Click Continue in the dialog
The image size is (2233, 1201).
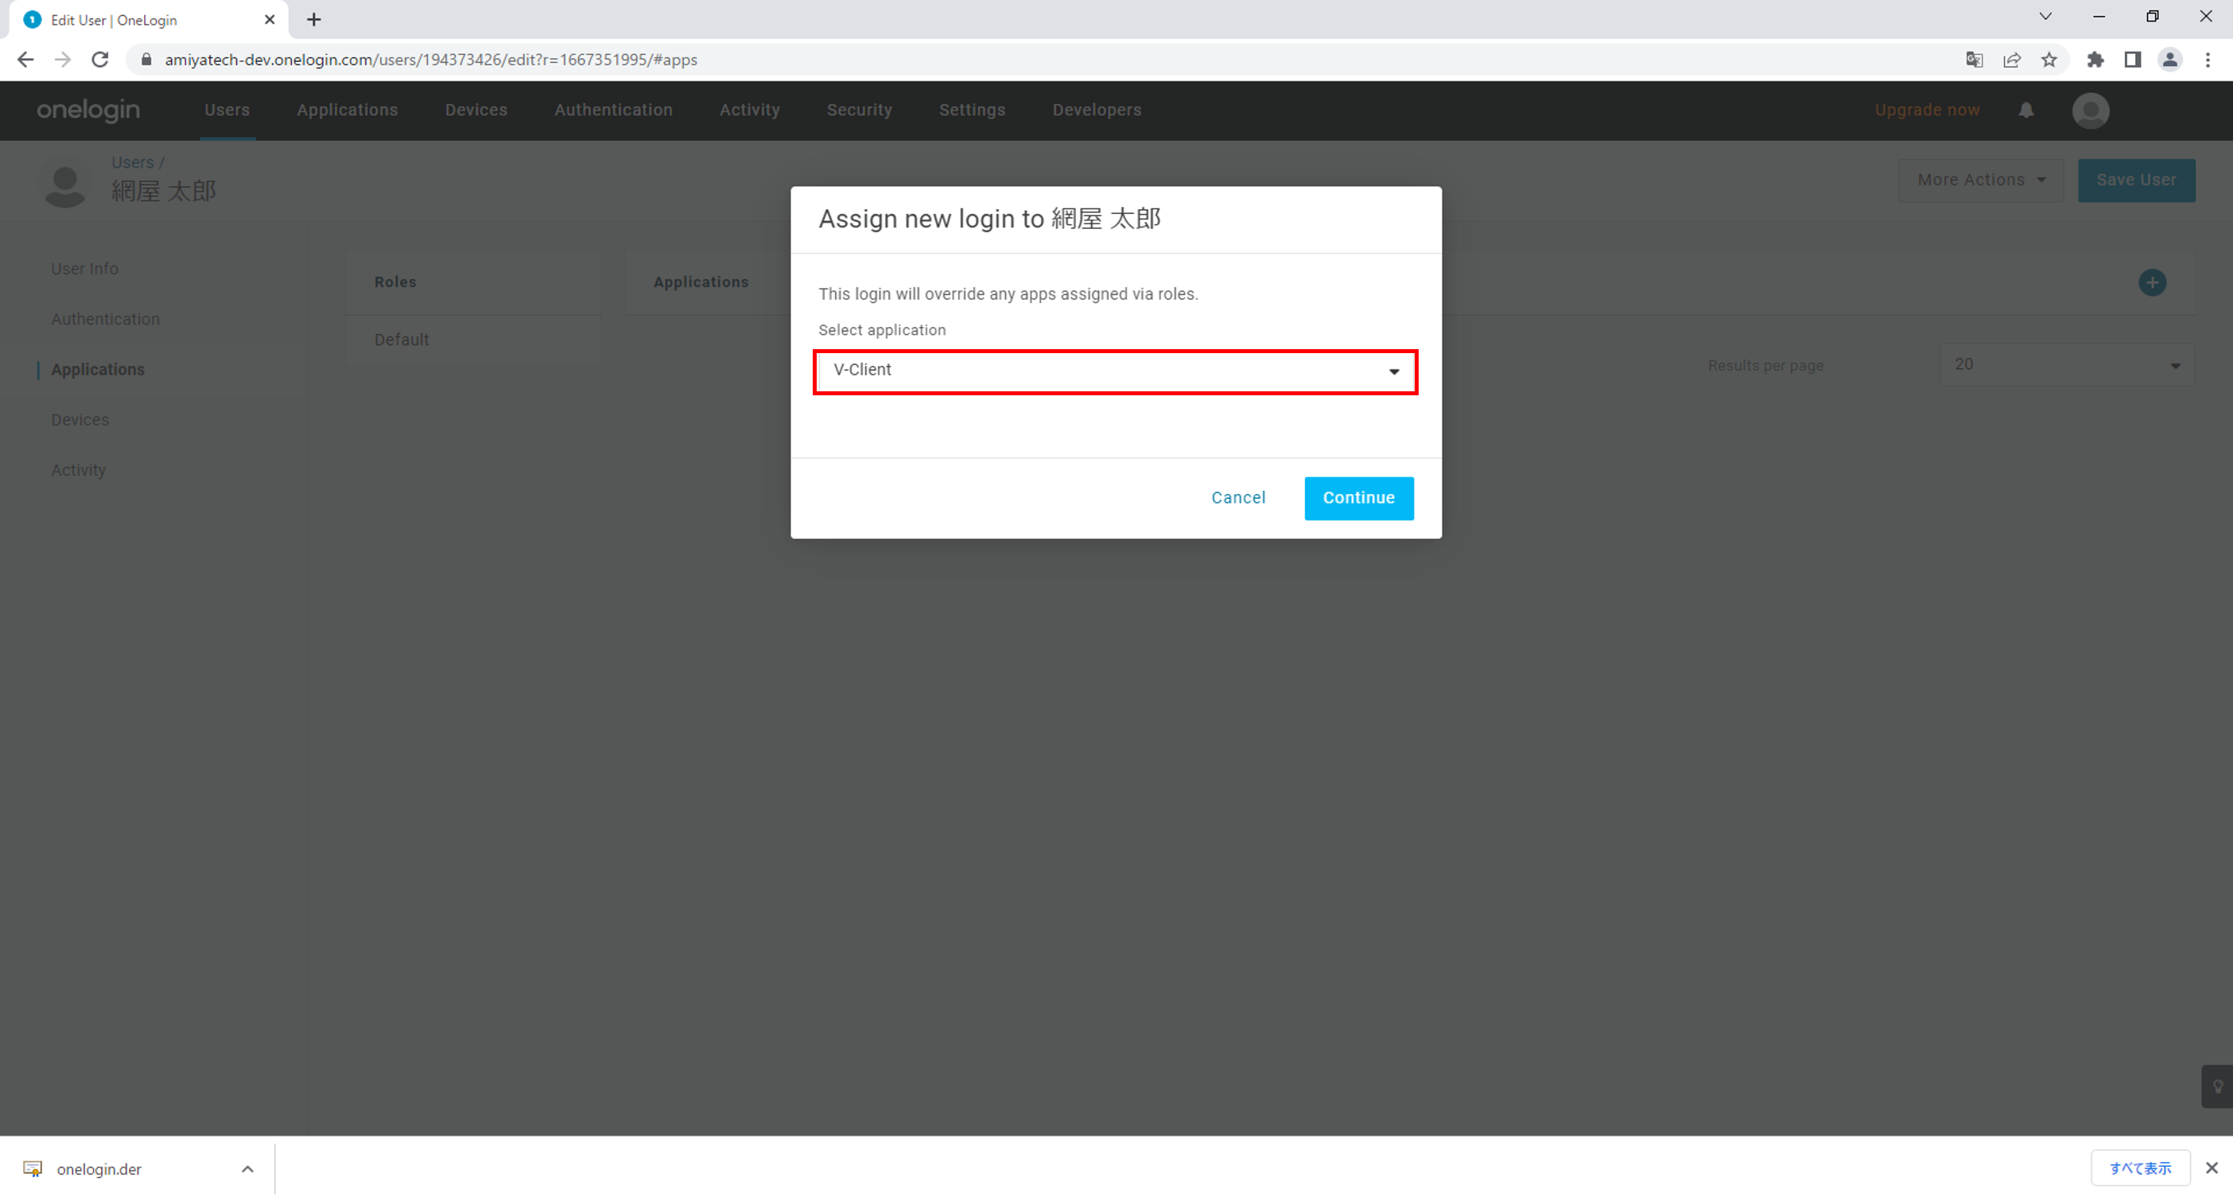pyautogui.click(x=1358, y=498)
